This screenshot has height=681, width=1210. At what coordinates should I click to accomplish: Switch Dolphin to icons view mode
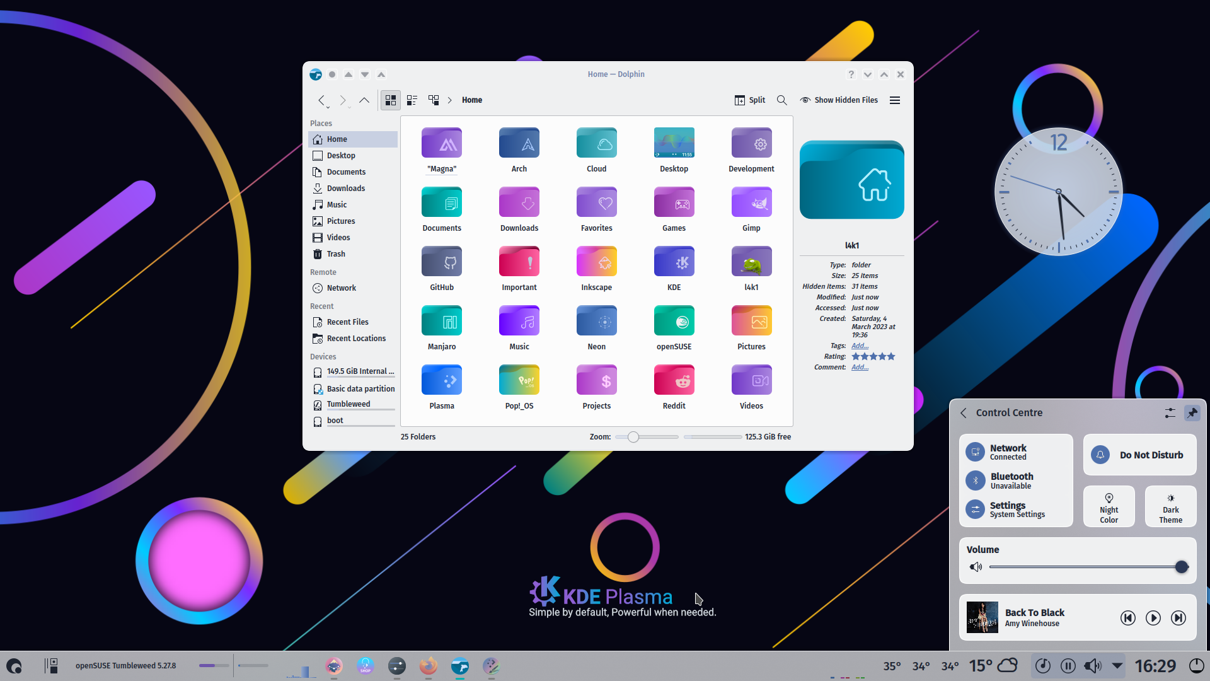pos(391,100)
